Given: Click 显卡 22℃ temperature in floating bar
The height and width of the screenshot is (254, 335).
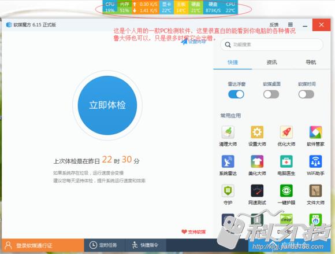Looking at the screenshot, I should (x=166, y=7).
